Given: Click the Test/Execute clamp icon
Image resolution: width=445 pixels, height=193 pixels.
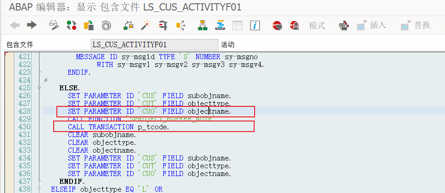Looking at the screenshot, I should [163, 26].
